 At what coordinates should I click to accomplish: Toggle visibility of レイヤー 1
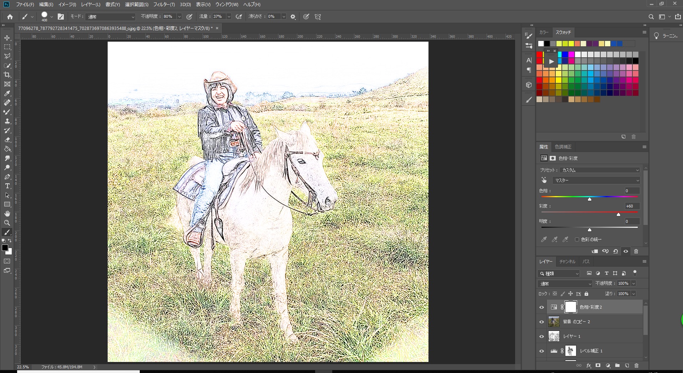541,337
